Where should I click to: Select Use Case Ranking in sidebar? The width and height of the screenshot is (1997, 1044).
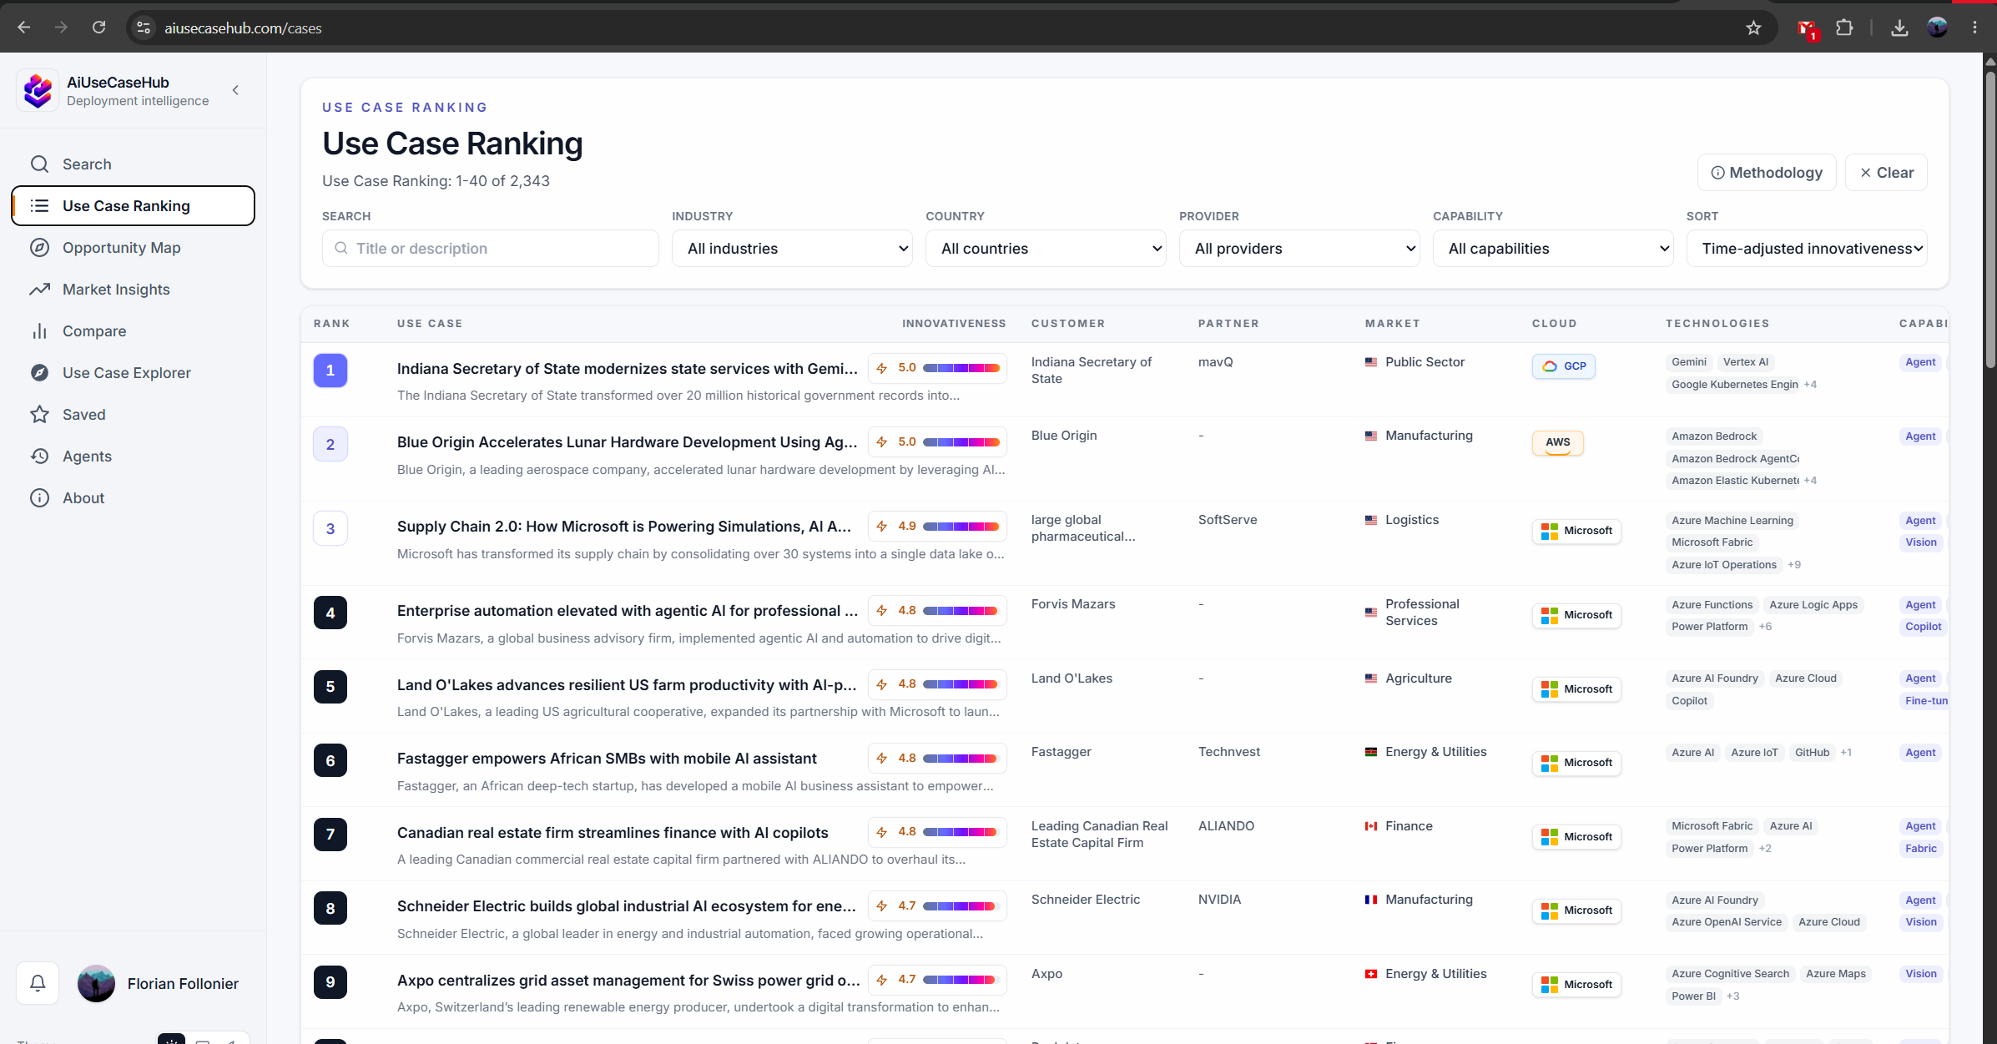pyautogui.click(x=134, y=206)
